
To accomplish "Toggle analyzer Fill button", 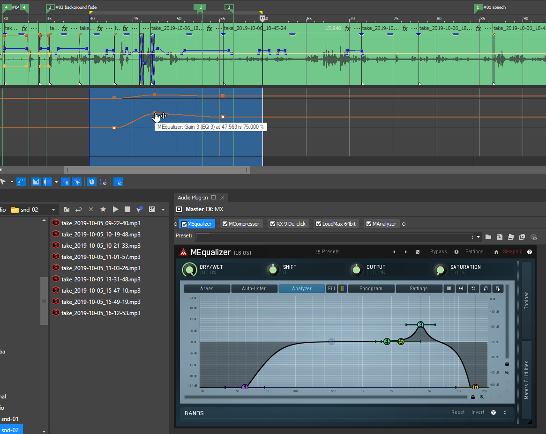I will pos(331,289).
